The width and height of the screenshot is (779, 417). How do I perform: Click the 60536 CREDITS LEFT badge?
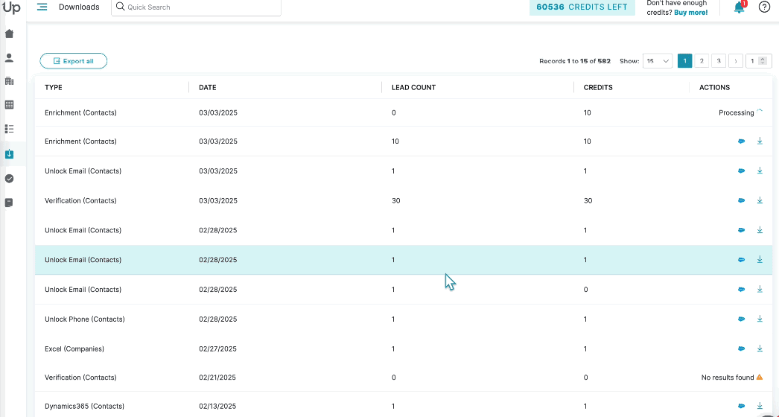click(582, 7)
